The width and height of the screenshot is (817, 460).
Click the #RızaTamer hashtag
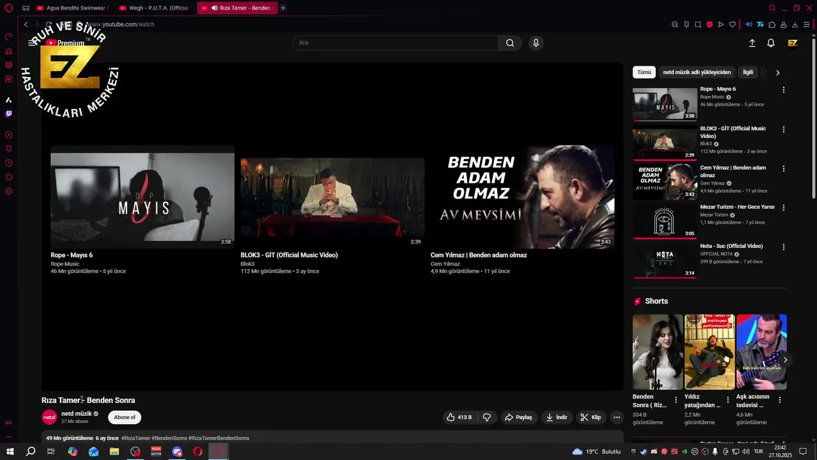(135, 438)
